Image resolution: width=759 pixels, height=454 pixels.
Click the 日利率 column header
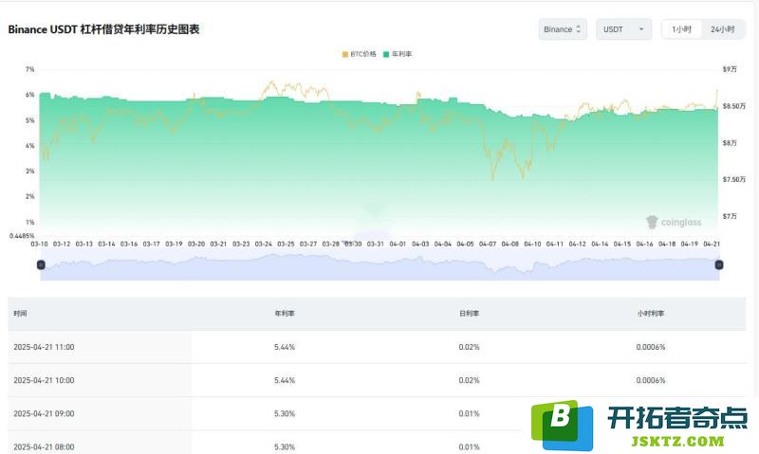(x=469, y=314)
